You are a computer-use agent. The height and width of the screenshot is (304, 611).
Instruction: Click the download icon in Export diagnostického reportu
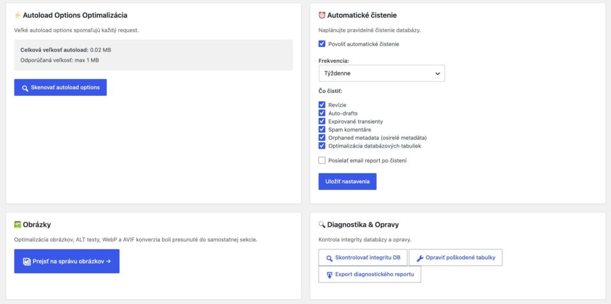coord(329,275)
